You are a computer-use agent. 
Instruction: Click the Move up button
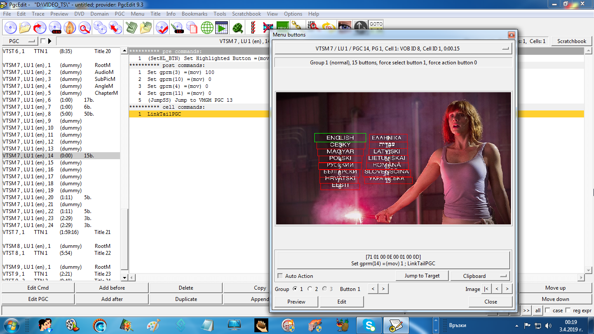point(555,288)
